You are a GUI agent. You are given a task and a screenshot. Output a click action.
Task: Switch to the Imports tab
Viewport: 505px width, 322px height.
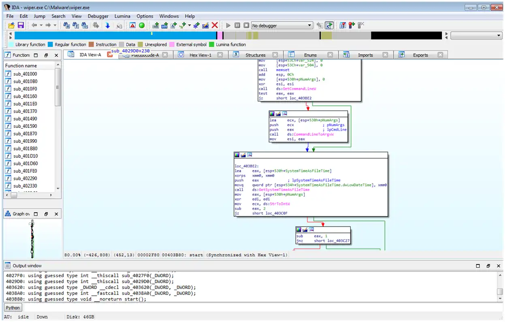click(366, 55)
